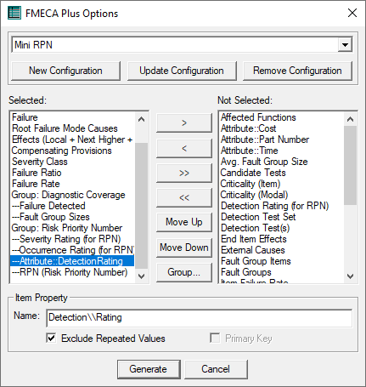366x387 pixels.
Task: Select Detection Rating (for RPN)
Action: click(x=282, y=206)
